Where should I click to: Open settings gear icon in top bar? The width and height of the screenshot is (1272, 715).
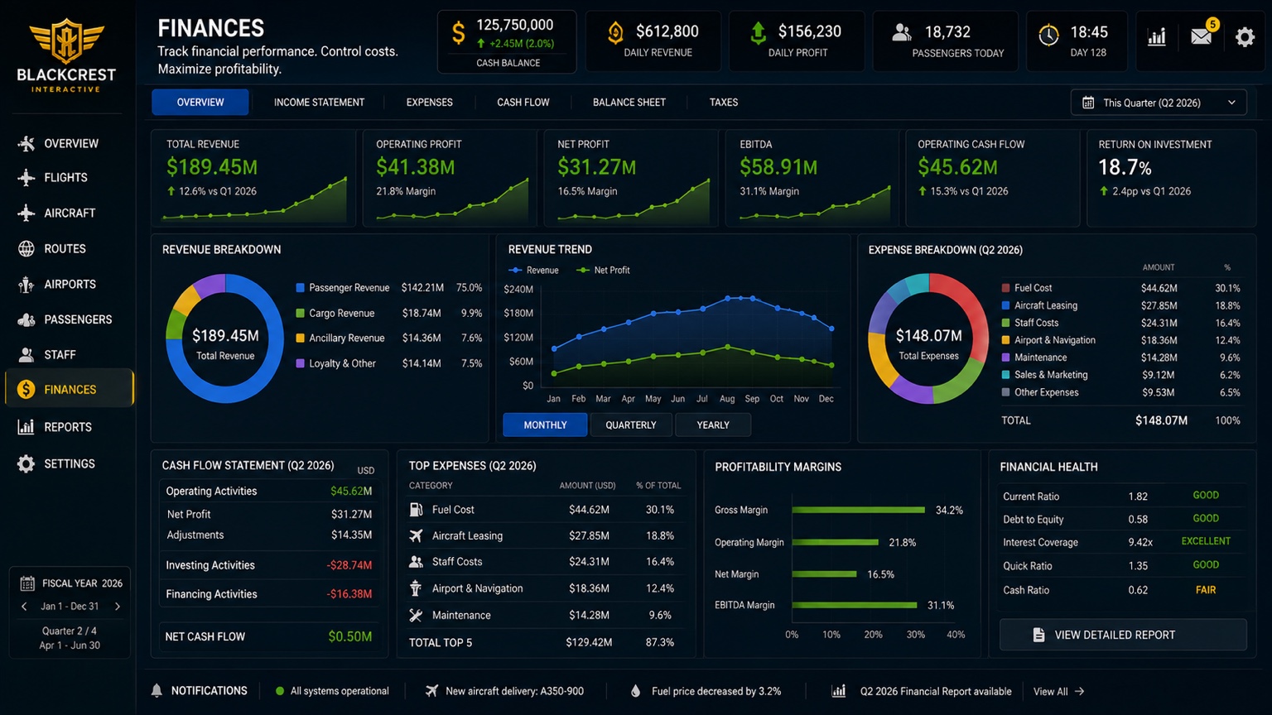tap(1245, 36)
